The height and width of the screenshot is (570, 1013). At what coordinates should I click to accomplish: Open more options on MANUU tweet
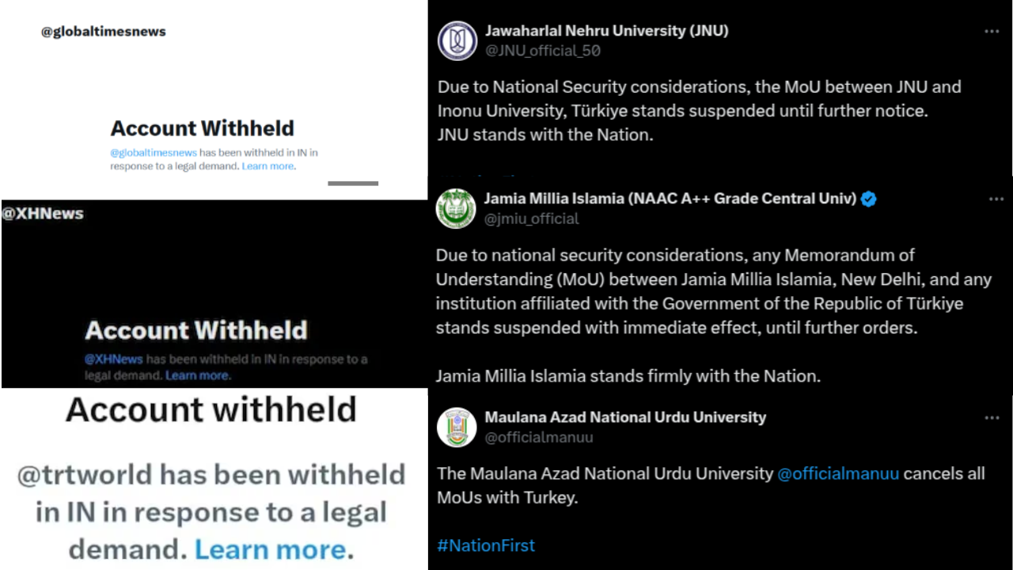tap(992, 417)
